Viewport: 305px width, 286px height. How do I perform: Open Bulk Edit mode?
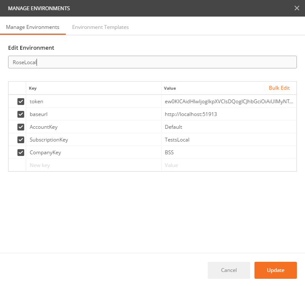pos(279,88)
